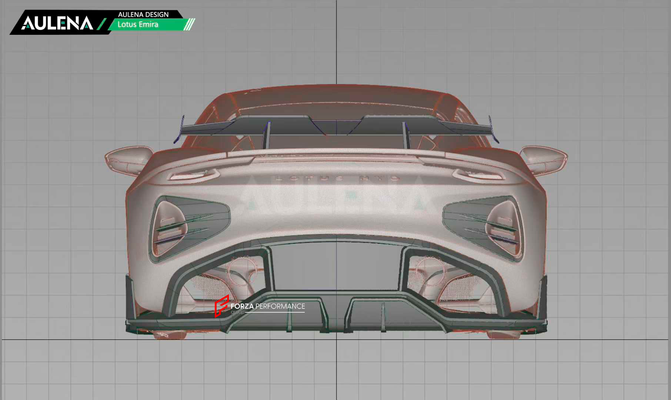This screenshot has width=671, height=400.
Task: Click the large AULENA watermark on the car body
Action: (335, 196)
